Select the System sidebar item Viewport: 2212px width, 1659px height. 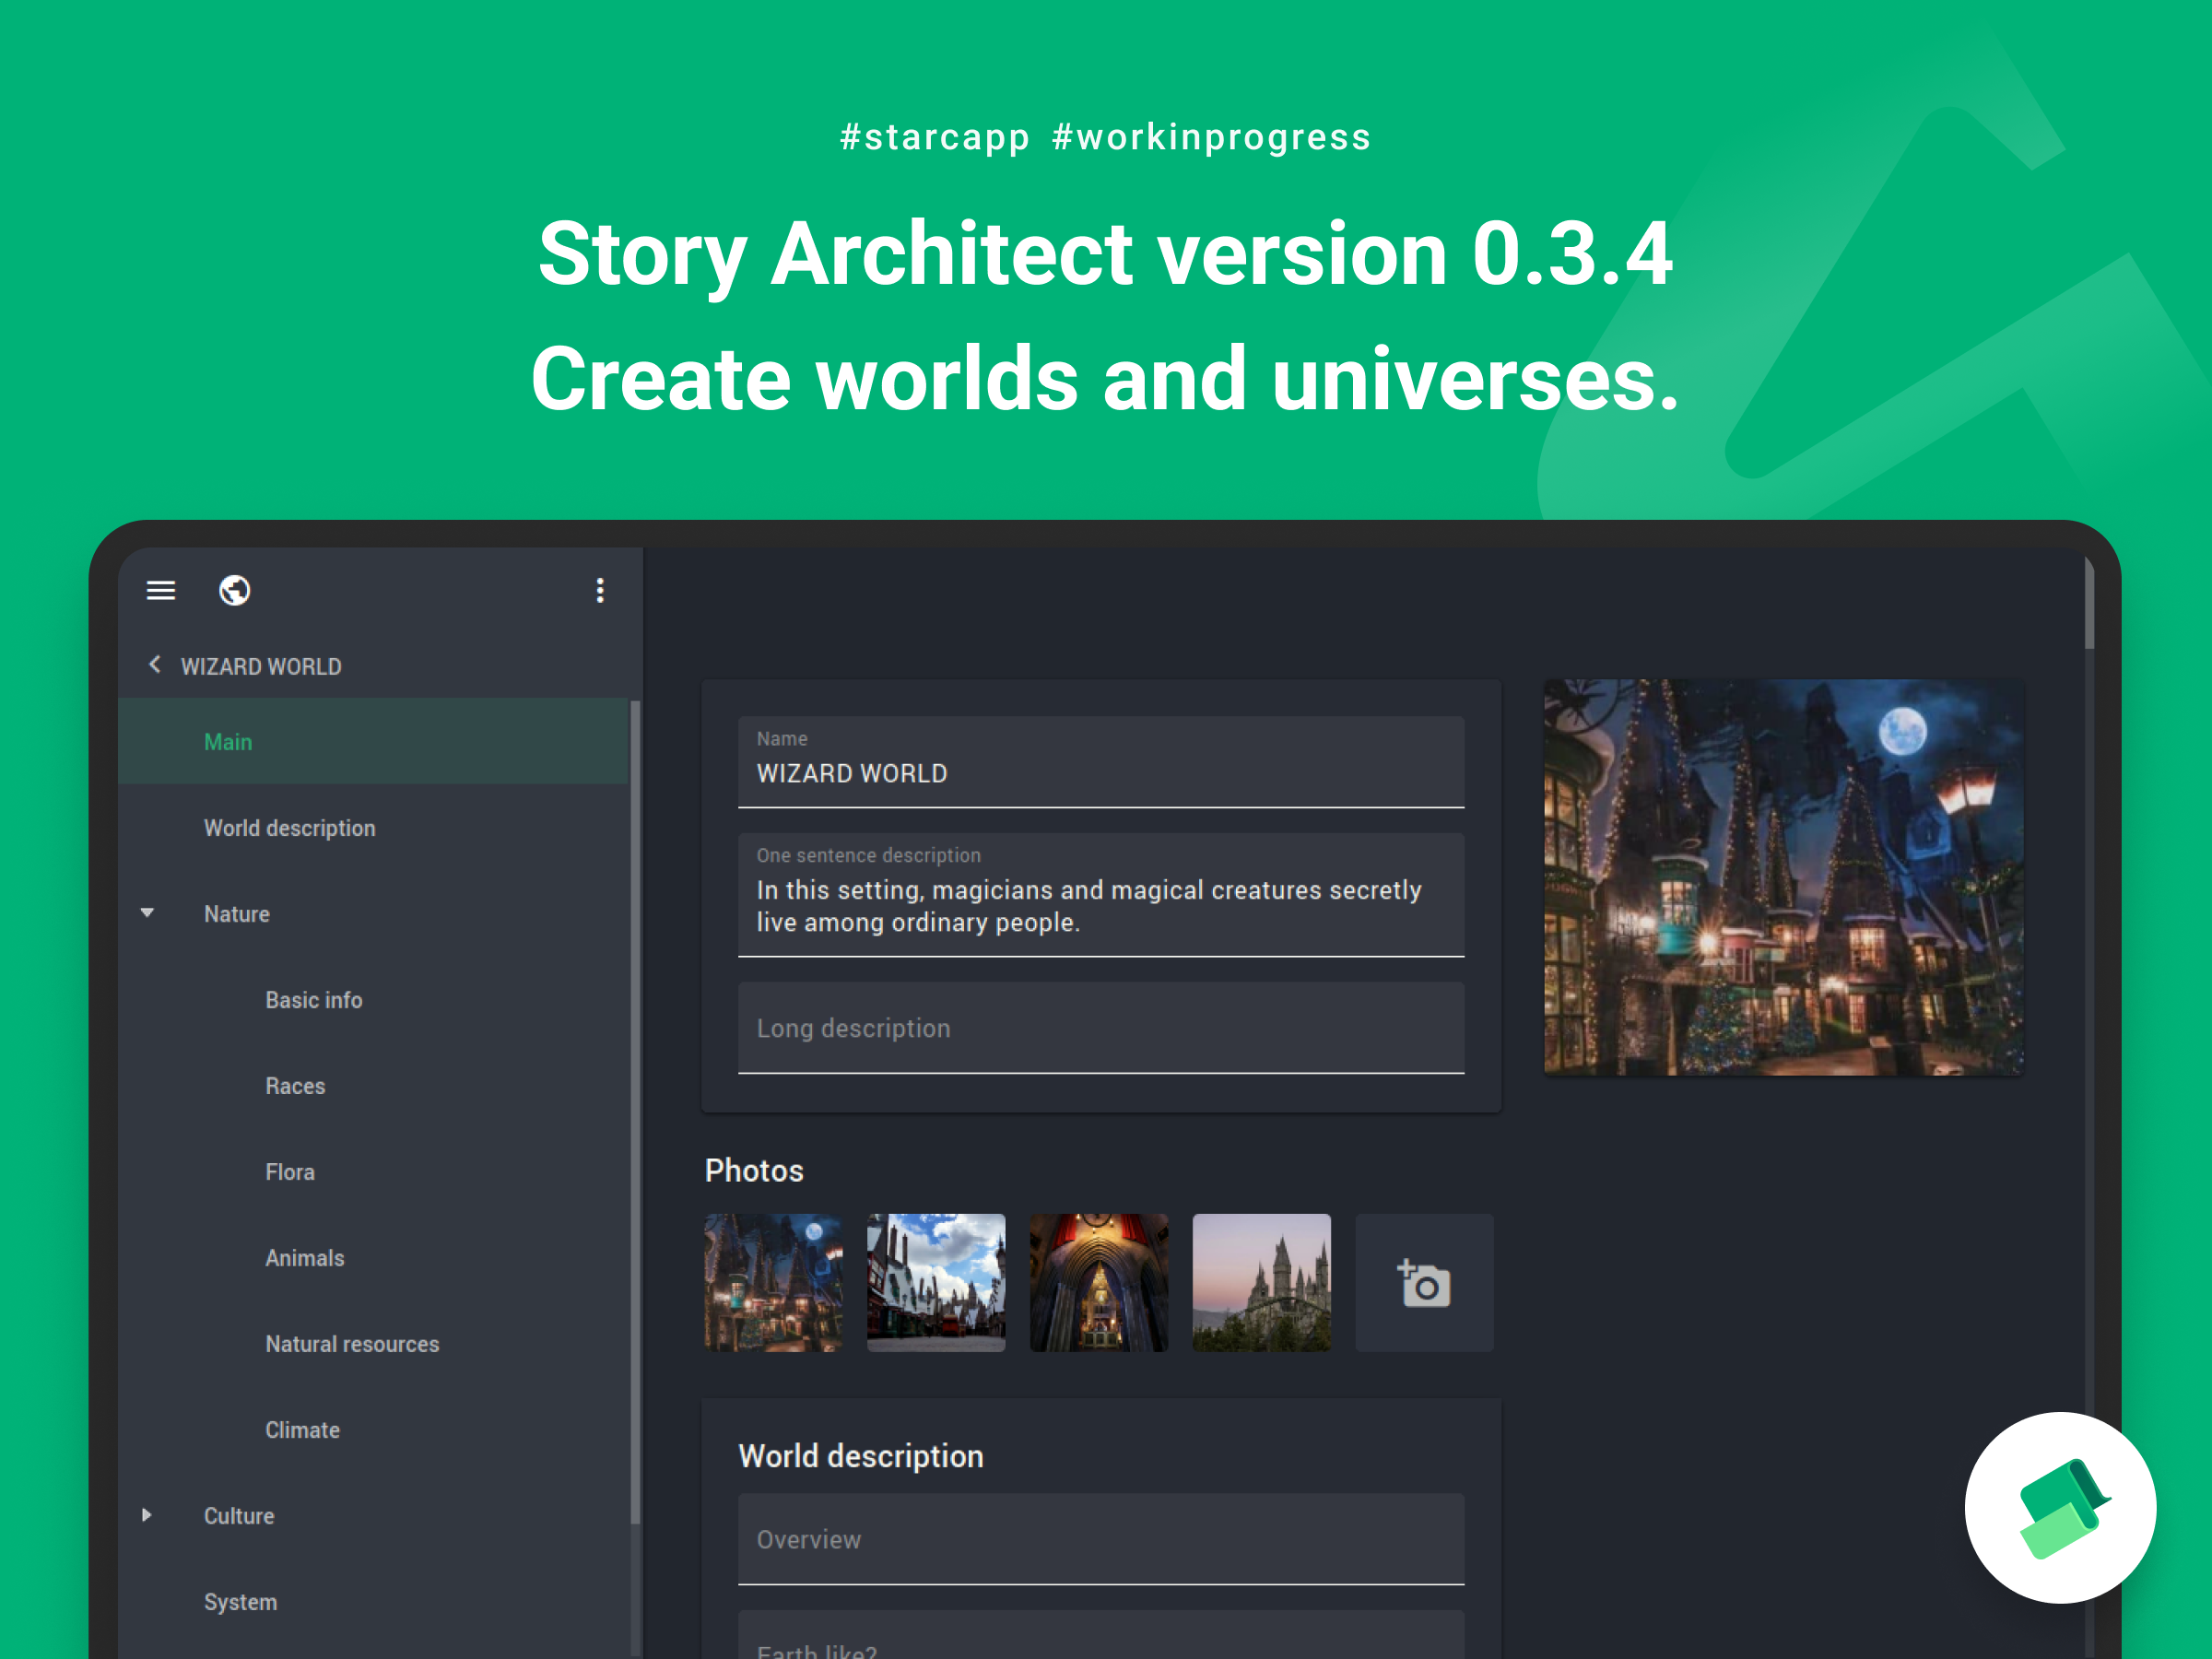(x=373, y=1602)
